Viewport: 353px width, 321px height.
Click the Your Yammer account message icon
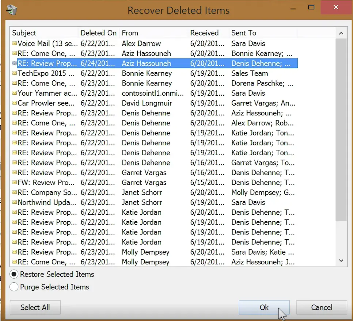coord(15,93)
